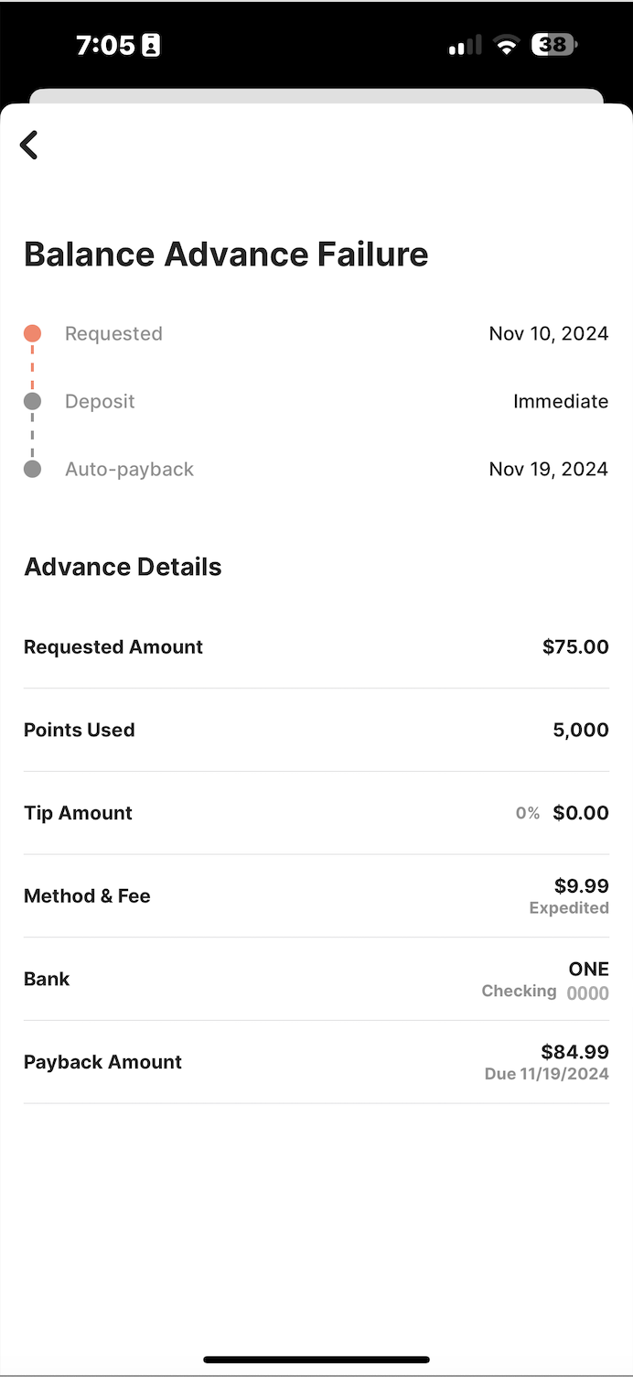Tap the back arrow at top left

point(28,145)
